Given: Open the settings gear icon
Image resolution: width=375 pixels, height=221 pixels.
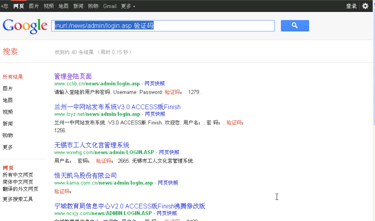Looking at the screenshot, I should point(365,6).
